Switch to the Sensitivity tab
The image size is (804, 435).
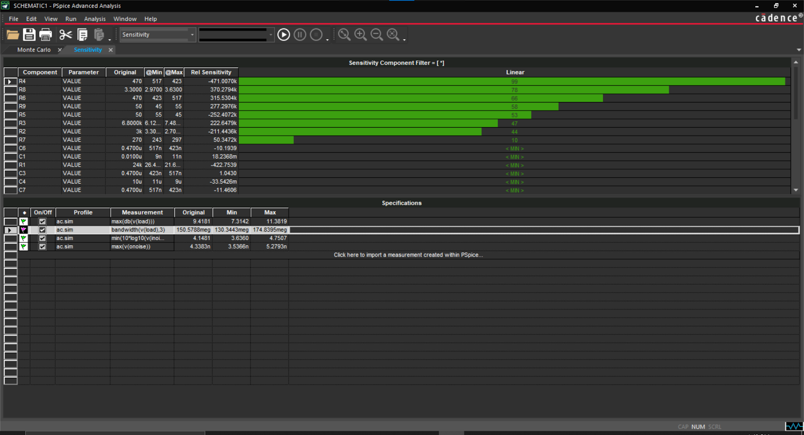88,50
